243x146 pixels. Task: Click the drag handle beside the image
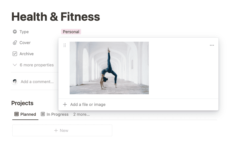tap(65, 45)
